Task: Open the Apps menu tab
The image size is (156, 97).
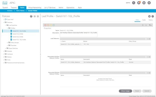Action: pos(80,7)
